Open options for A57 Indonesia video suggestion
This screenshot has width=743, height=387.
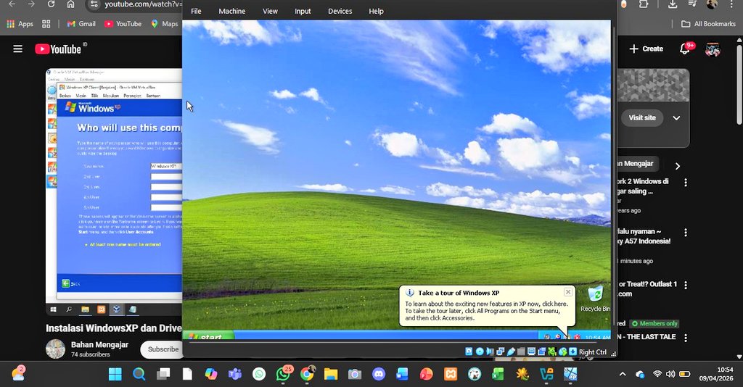coord(686,233)
